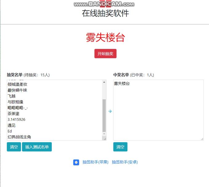This screenshot has height=187, width=209.
Task: Click the 抽奖名单 scrollbar thumb
Action: 104,115
